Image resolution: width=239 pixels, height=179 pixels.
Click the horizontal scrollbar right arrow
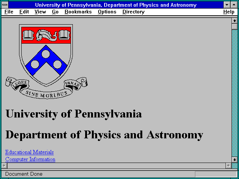click(228, 166)
